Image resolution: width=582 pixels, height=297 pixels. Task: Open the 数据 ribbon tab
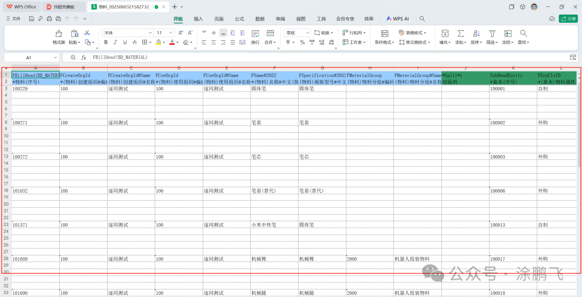[x=260, y=19]
